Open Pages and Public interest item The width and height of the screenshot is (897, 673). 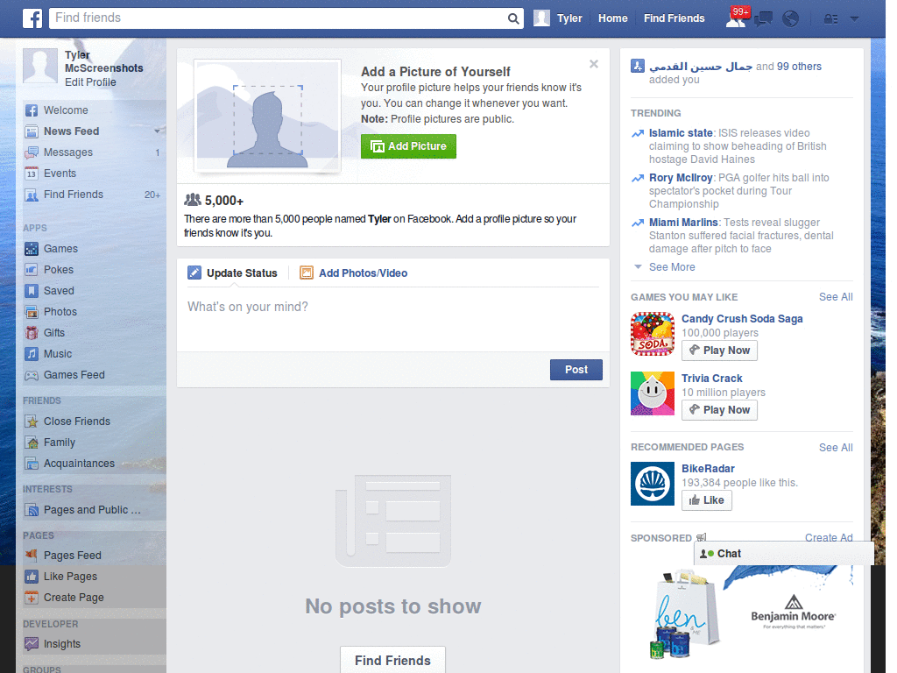(91, 510)
